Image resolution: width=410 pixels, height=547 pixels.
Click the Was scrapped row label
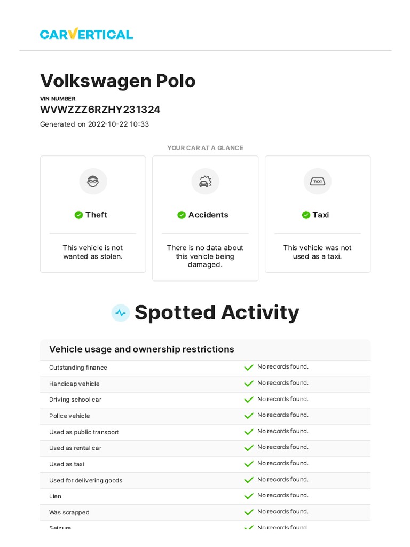tap(69, 512)
